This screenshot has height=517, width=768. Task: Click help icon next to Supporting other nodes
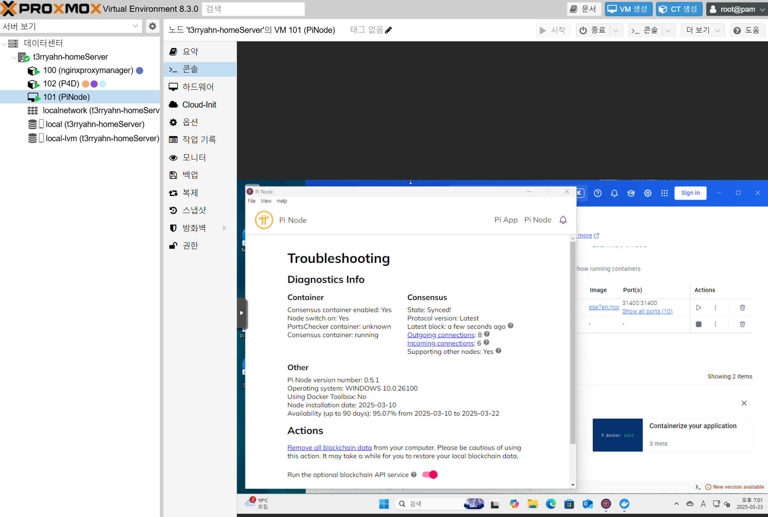point(499,351)
